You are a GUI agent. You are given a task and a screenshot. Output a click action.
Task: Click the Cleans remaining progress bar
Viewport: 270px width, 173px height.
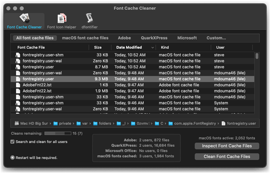[58, 133]
